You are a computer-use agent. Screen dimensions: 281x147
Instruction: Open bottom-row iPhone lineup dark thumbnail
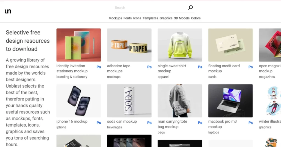[x=129, y=141]
